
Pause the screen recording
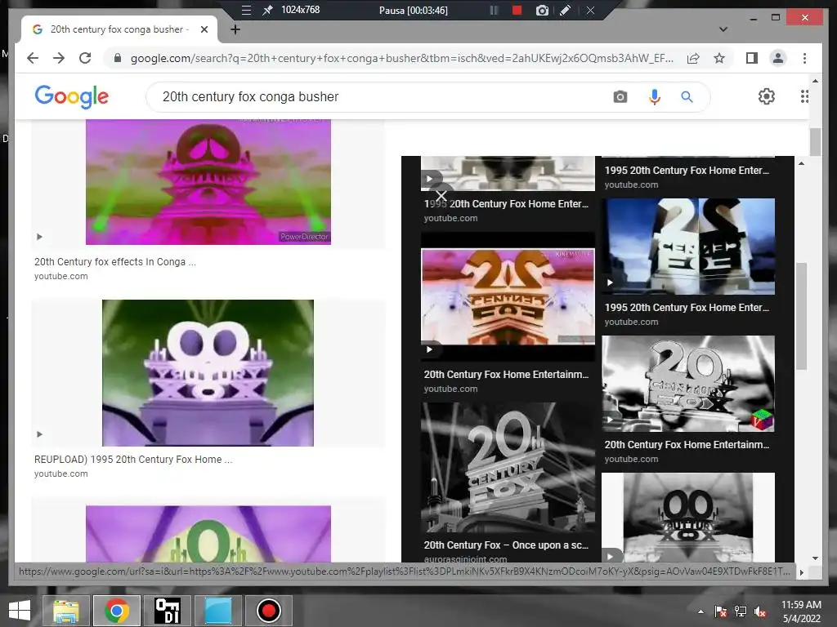(x=495, y=10)
